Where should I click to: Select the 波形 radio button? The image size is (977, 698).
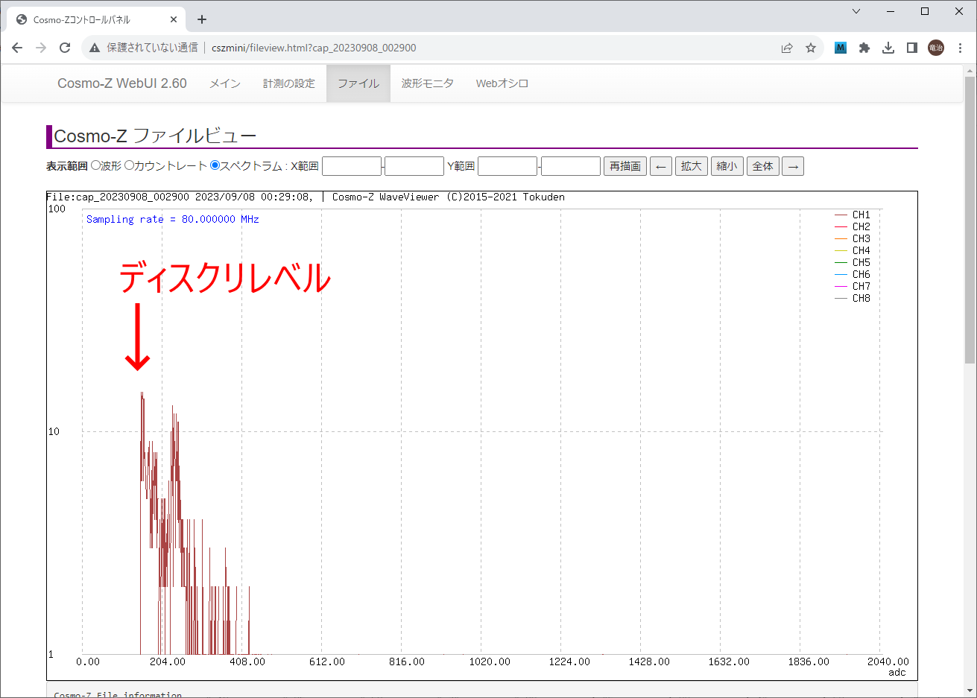(x=95, y=165)
